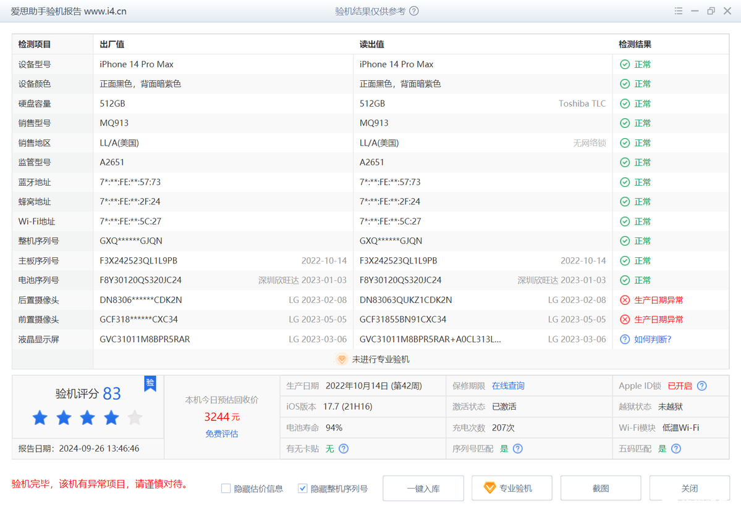Click the 检测项目 column header
741x512 pixels.
[x=35, y=44]
